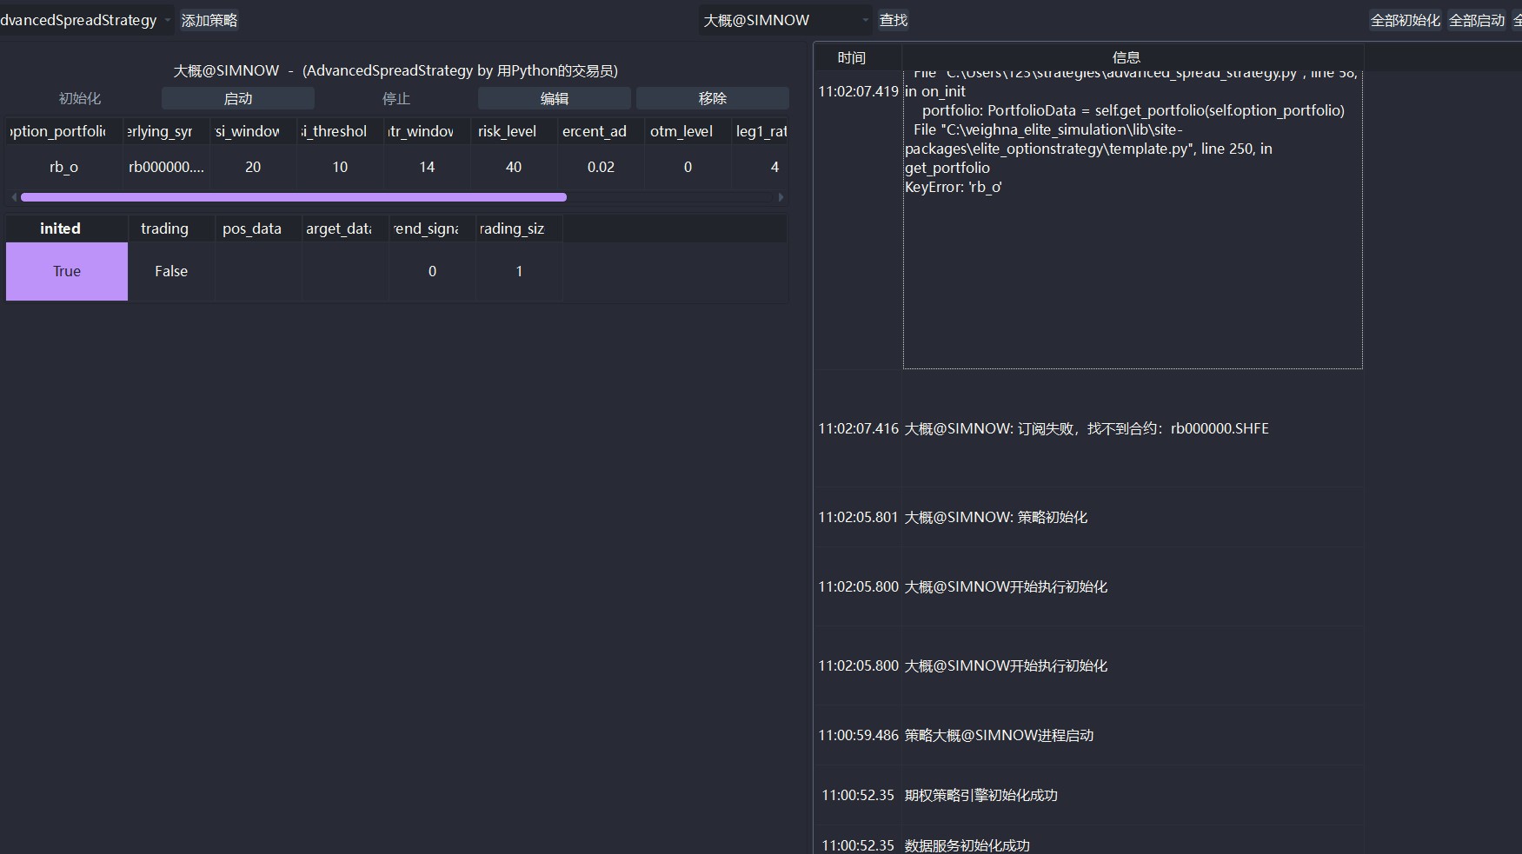1522x854 pixels.
Task: Select the si_window value 20 cell
Action: (253, 167)
